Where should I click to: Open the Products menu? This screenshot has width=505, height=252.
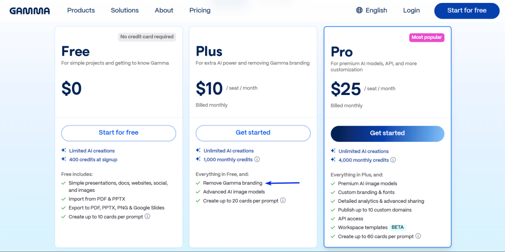[x=81, y=10]
